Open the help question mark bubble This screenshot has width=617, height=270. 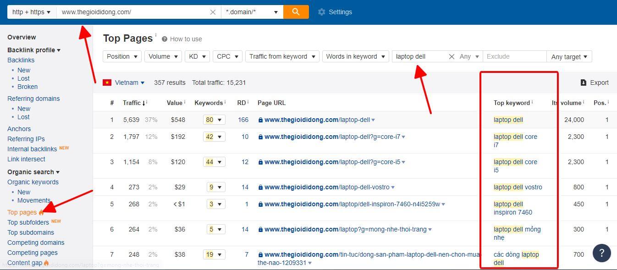coord(602,253)
